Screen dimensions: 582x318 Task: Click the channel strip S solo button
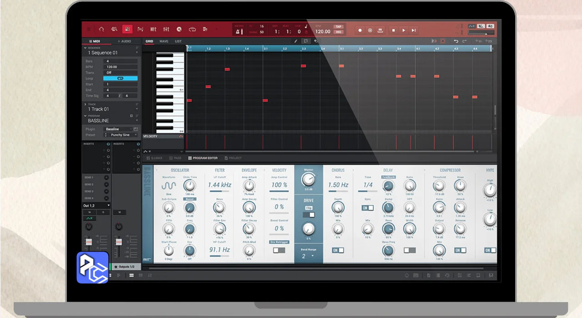click(x=103, y=212)
